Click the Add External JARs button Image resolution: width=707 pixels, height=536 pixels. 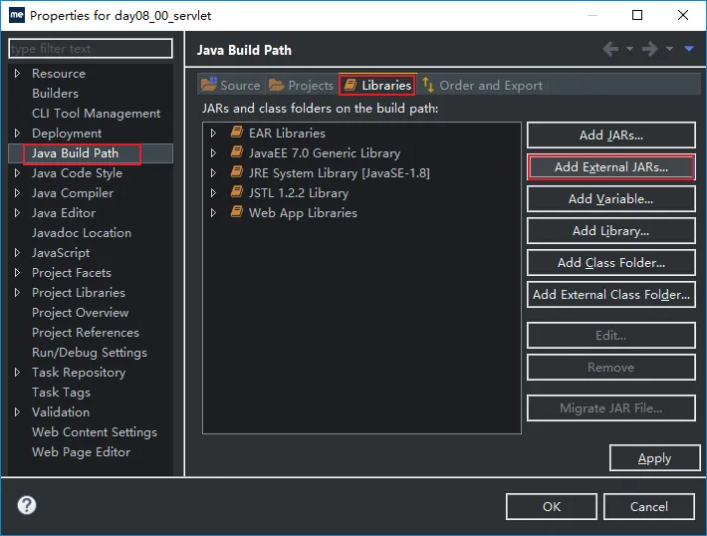click(610, 167)
